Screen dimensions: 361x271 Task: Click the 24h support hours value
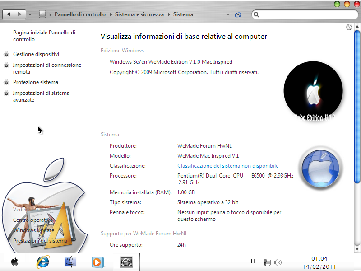[181, 245]
